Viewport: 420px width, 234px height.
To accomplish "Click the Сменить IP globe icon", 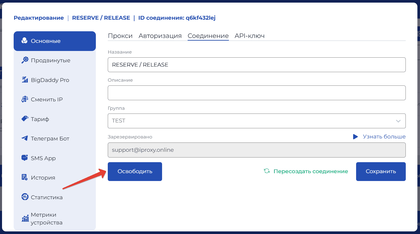I will coord(25,99).
